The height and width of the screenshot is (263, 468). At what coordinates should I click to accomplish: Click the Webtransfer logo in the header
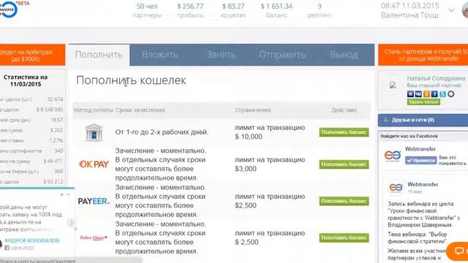click(x=8, y=9)
